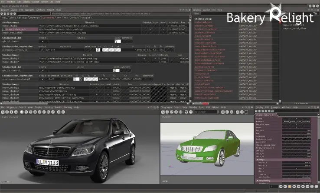Select image_shadop1 row
Viewport: 320px width, 193px height.
(x=10, y=59)
